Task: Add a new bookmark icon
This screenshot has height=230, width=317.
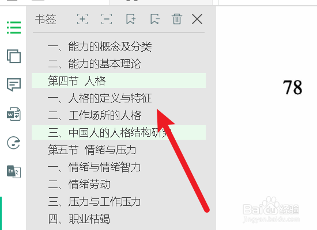Action: click(x=131, y=19)
